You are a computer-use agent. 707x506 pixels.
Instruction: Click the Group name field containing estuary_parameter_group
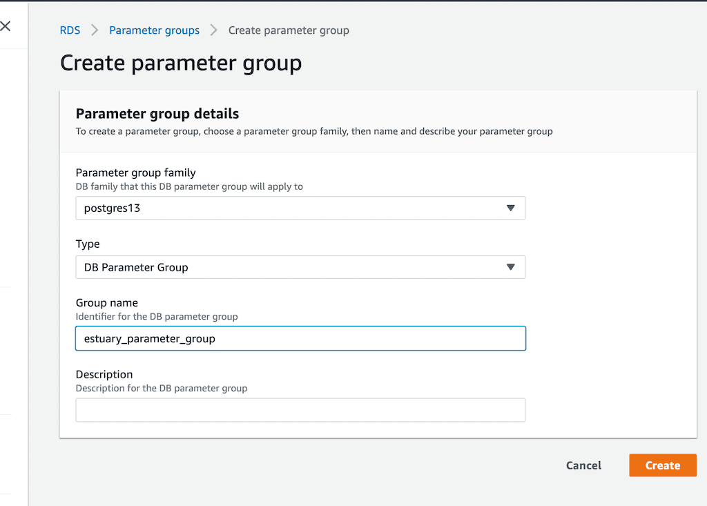[x=300, y=338]
